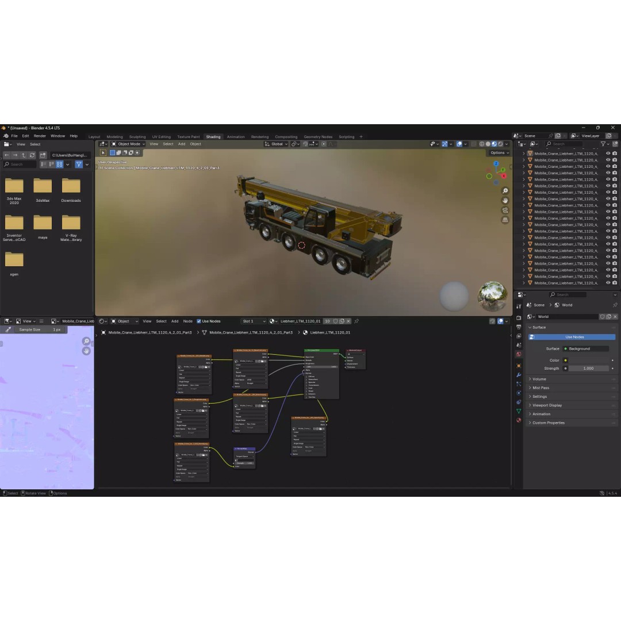Open the File menu
Image resolution: width=621 pixels, height=621 pixels.
(x=14, y=136)
